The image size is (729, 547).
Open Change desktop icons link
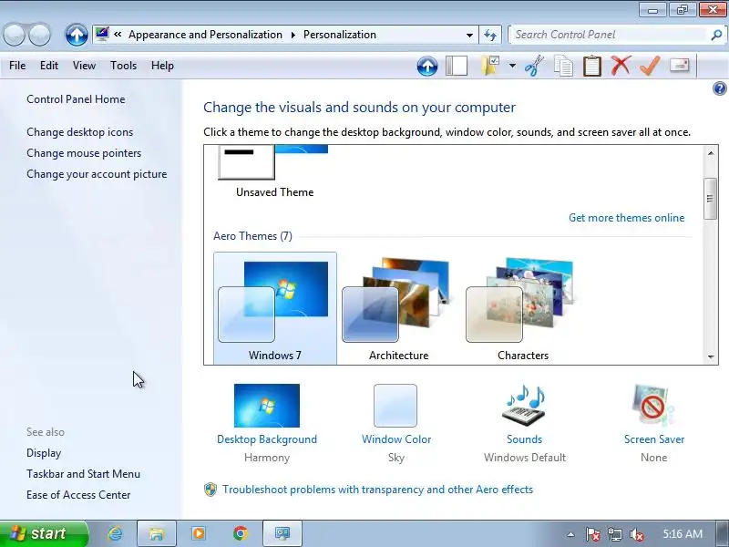[x=79, y=132]
